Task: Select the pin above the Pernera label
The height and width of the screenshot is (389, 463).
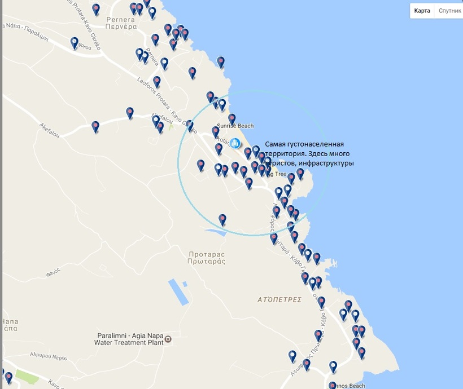Action: coord(96,8)
